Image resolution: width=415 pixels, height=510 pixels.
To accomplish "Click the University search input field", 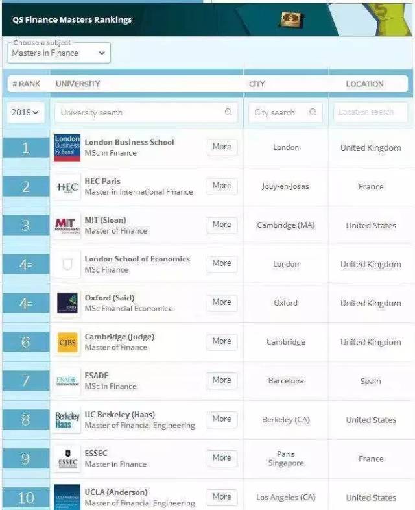I will 147,112.
